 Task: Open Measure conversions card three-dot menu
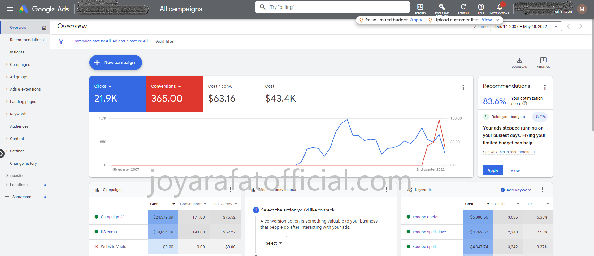pos(387,190)
